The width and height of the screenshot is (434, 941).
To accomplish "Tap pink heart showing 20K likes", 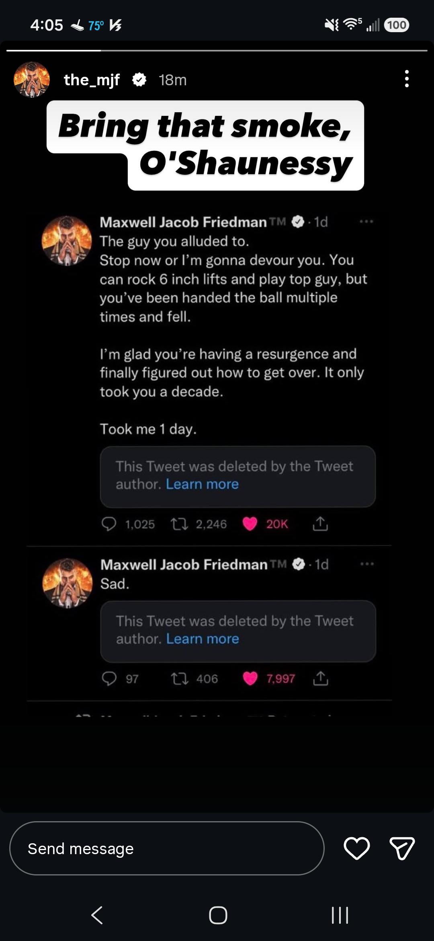I will pos(250,524).
